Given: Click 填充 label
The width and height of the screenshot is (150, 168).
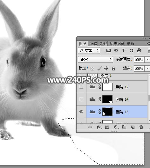Looking at the screenshot, I should click(x=127, y=68).
